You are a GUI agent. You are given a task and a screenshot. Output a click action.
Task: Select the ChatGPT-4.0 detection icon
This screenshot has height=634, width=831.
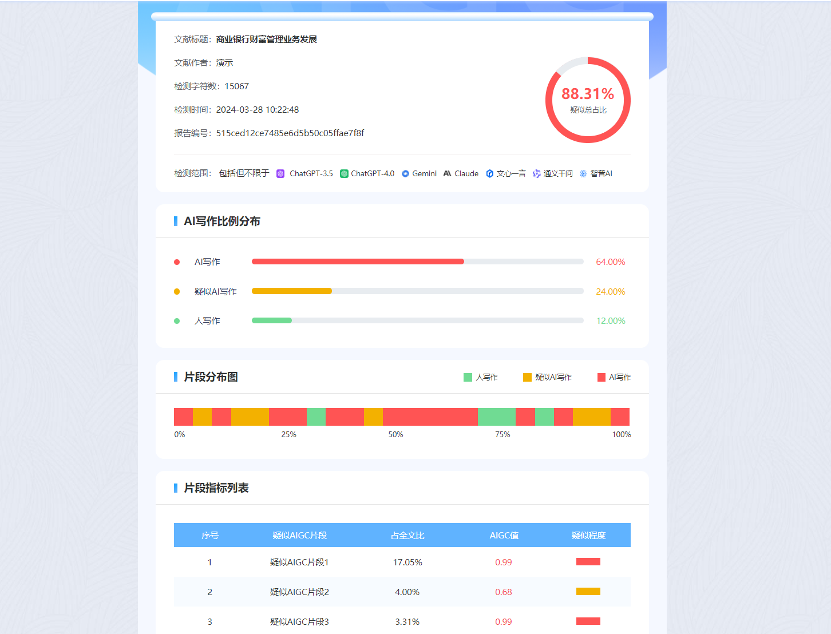(x=343, y=173)
